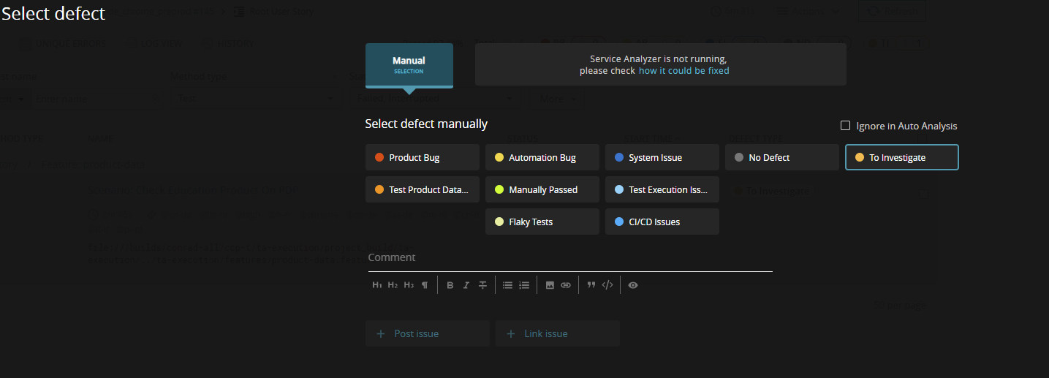Select the Test Execution Issue defect type
This screenshot has height=378, width=1049.
point(662,189)
